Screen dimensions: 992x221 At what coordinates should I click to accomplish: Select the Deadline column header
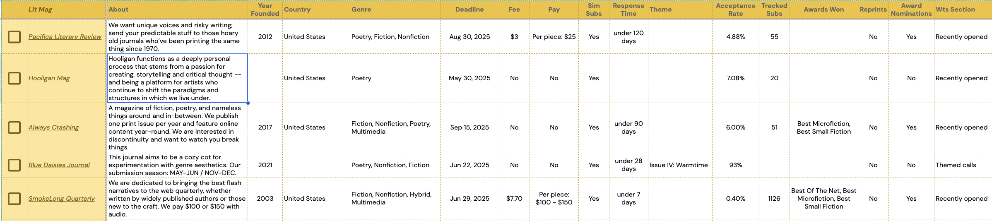[x=470, y=10]
